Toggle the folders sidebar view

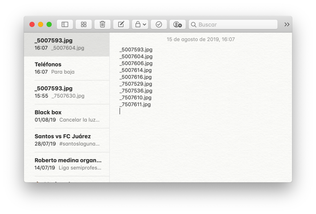click(x=65, y=24)
